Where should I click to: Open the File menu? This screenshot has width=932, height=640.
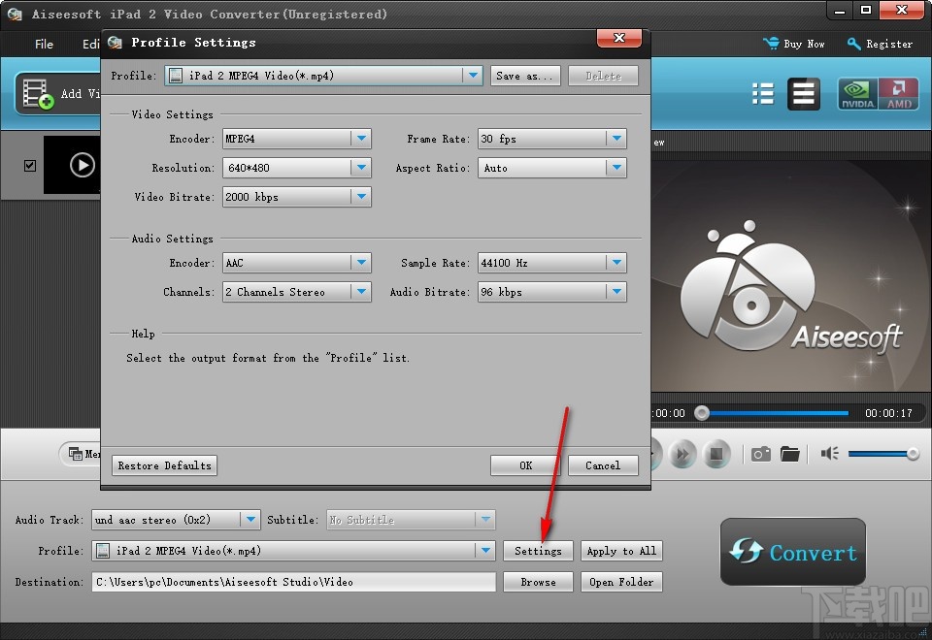point(44,44)
